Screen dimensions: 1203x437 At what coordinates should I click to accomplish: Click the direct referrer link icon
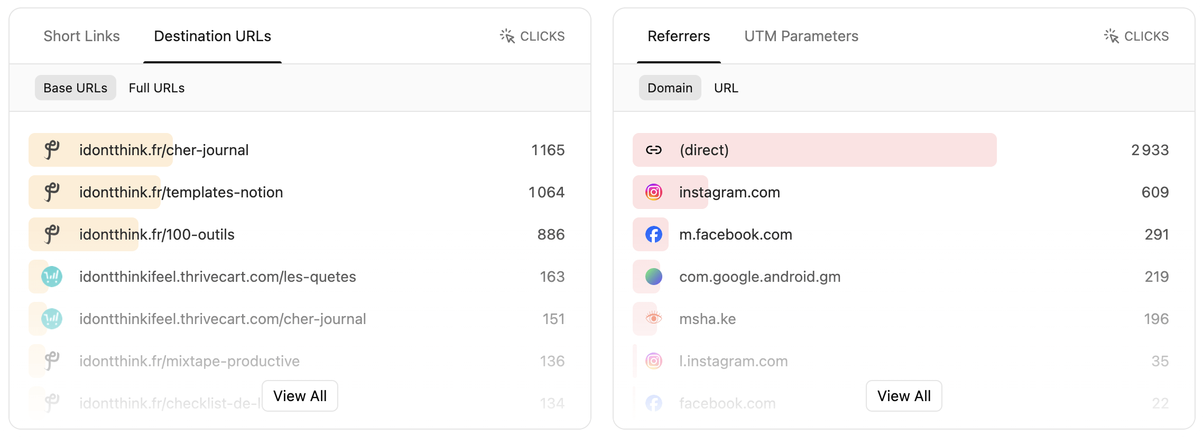click(x=654, y=150)
